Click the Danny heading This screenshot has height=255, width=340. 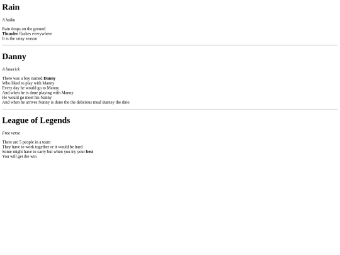coord(14,57)
